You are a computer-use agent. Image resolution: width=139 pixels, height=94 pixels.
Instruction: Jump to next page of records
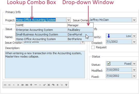22,85
